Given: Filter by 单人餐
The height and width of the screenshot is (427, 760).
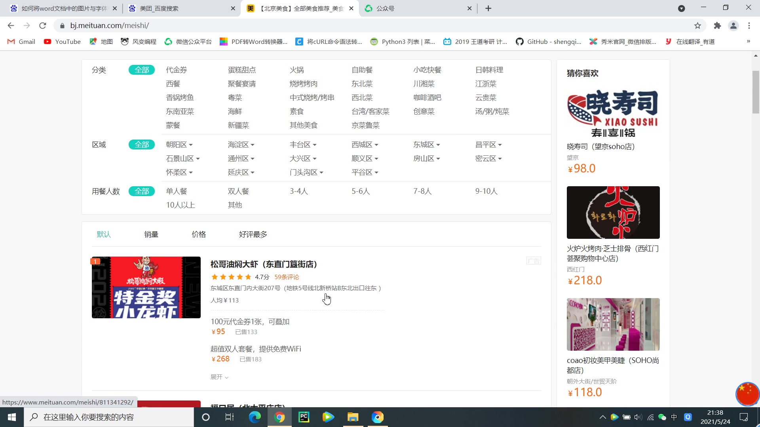Looking at the screenshot, I should (x=177, y=191).
